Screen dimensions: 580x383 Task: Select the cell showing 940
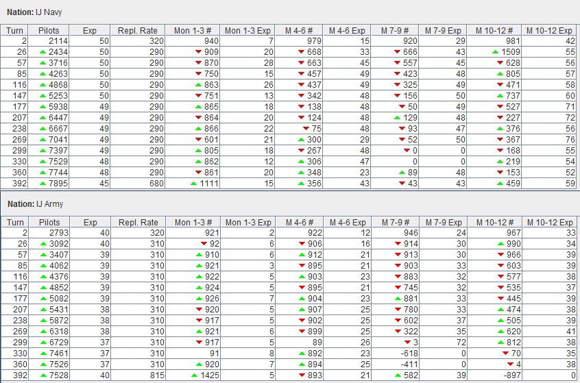point(193,41)
